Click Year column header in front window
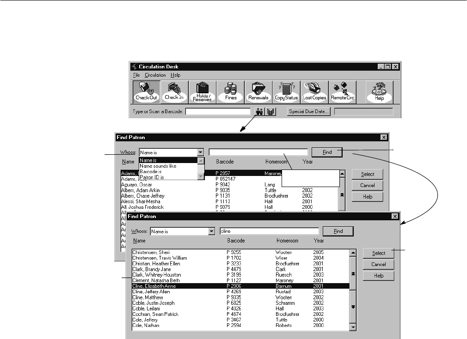The width and height of the screenshot is (467, 339). pyautogui.click(x=319, y=241)
